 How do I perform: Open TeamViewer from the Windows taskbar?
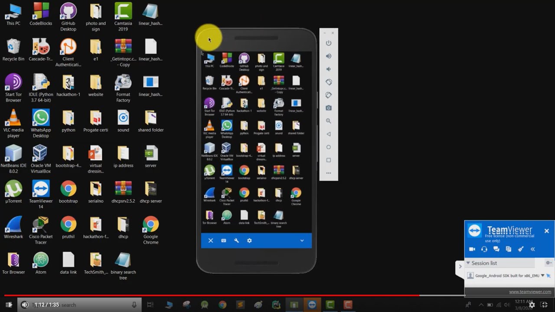click(312, 305)
